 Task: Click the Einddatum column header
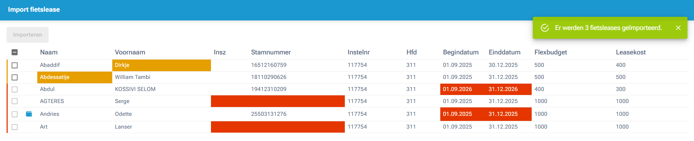coord(505,52)
